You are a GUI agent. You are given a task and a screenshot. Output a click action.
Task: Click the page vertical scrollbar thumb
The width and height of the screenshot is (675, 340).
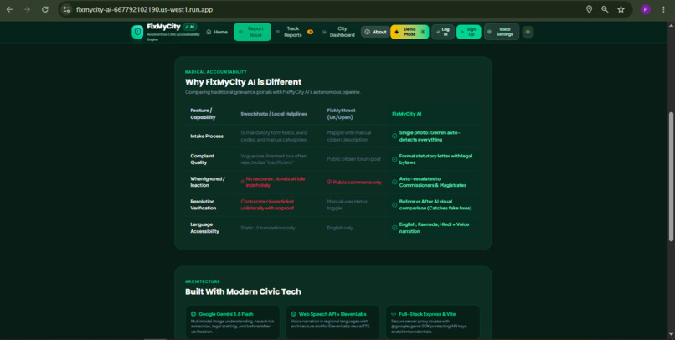pyautogui.click(x=671, y=177)
